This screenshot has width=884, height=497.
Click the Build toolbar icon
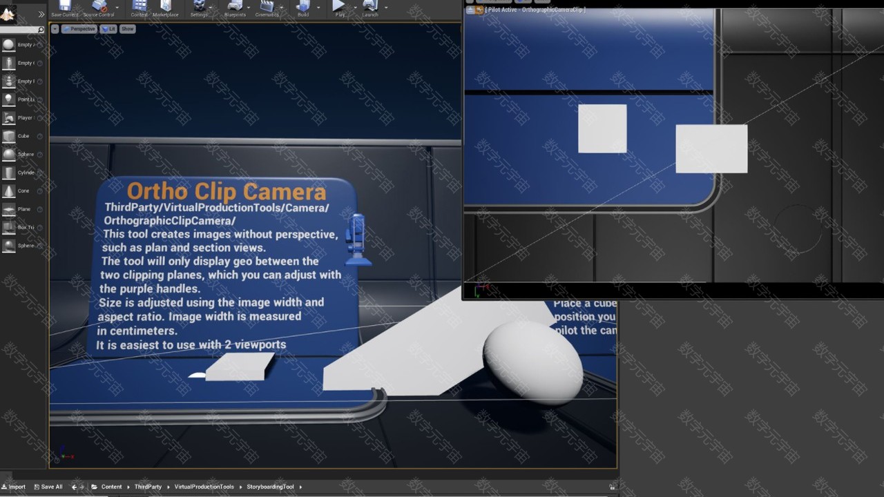pos(303,7)
